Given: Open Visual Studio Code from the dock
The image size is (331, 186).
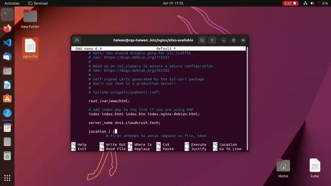Looking at the screenshot, I should coord(7,43).
